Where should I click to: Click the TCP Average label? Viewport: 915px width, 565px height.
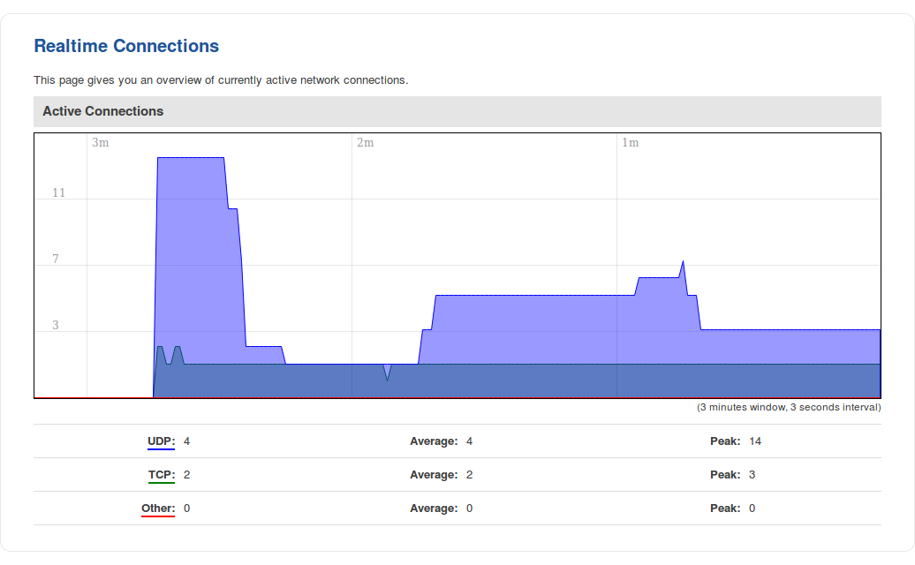434,474
